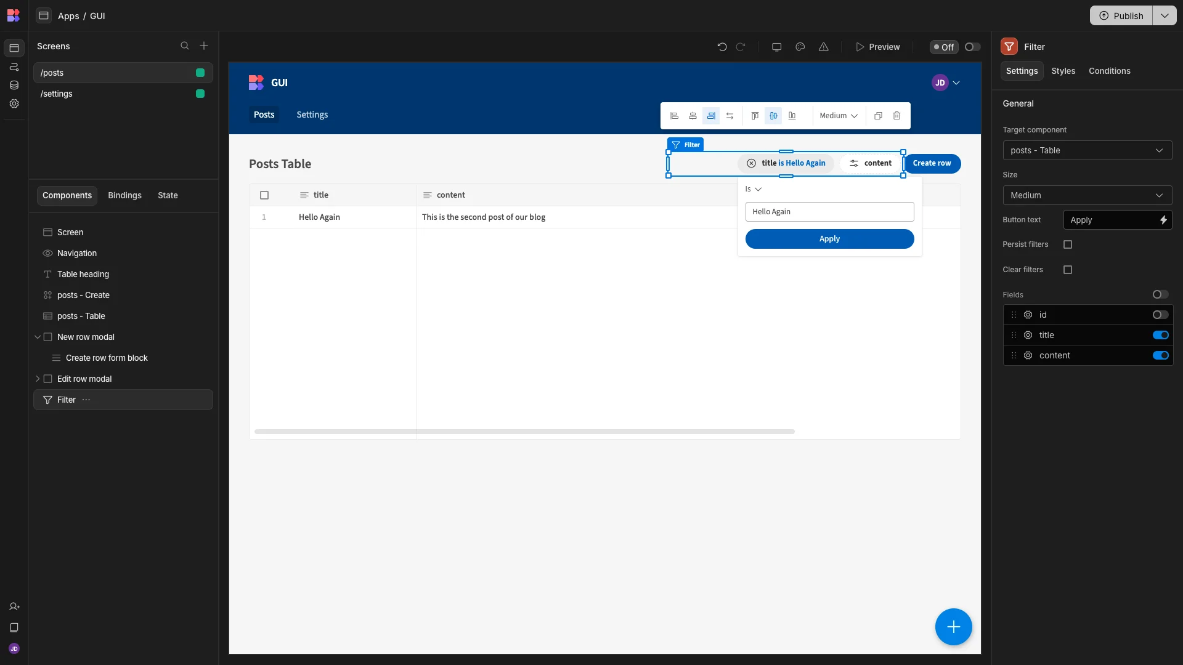Click the Publish button
This screenshot has height=665, width=1183.
1121,15
